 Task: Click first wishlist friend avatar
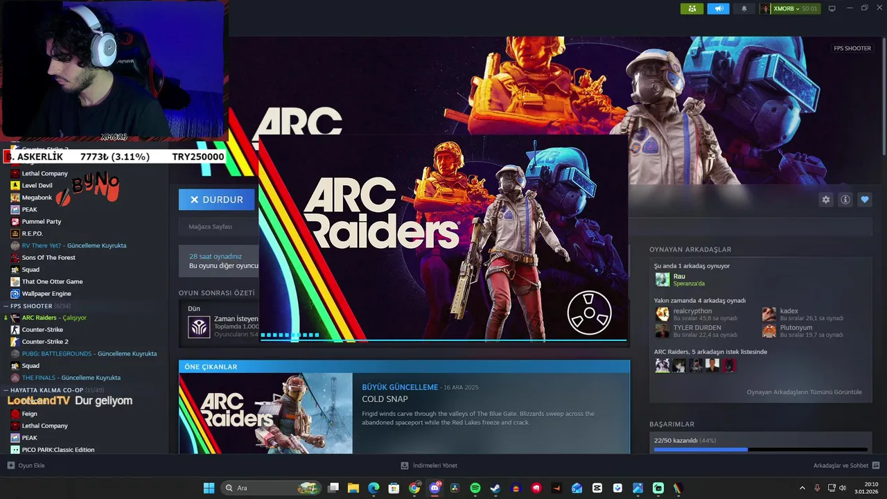[662, 365]
